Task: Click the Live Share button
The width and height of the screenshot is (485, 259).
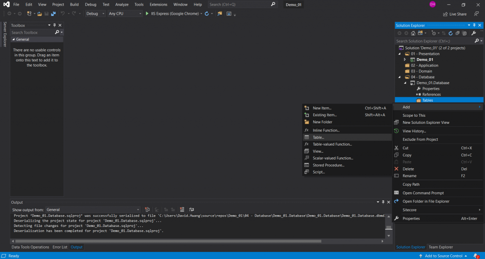Action: [454, 14]
